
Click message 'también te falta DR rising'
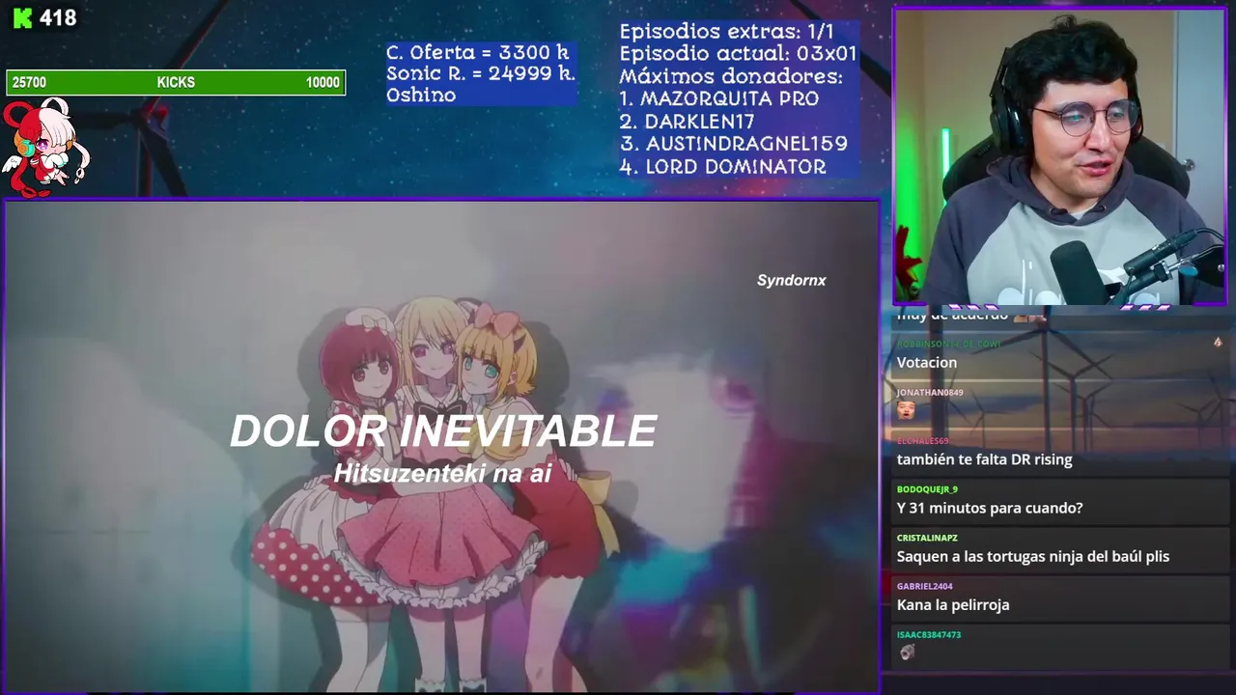tap(984, 459)
